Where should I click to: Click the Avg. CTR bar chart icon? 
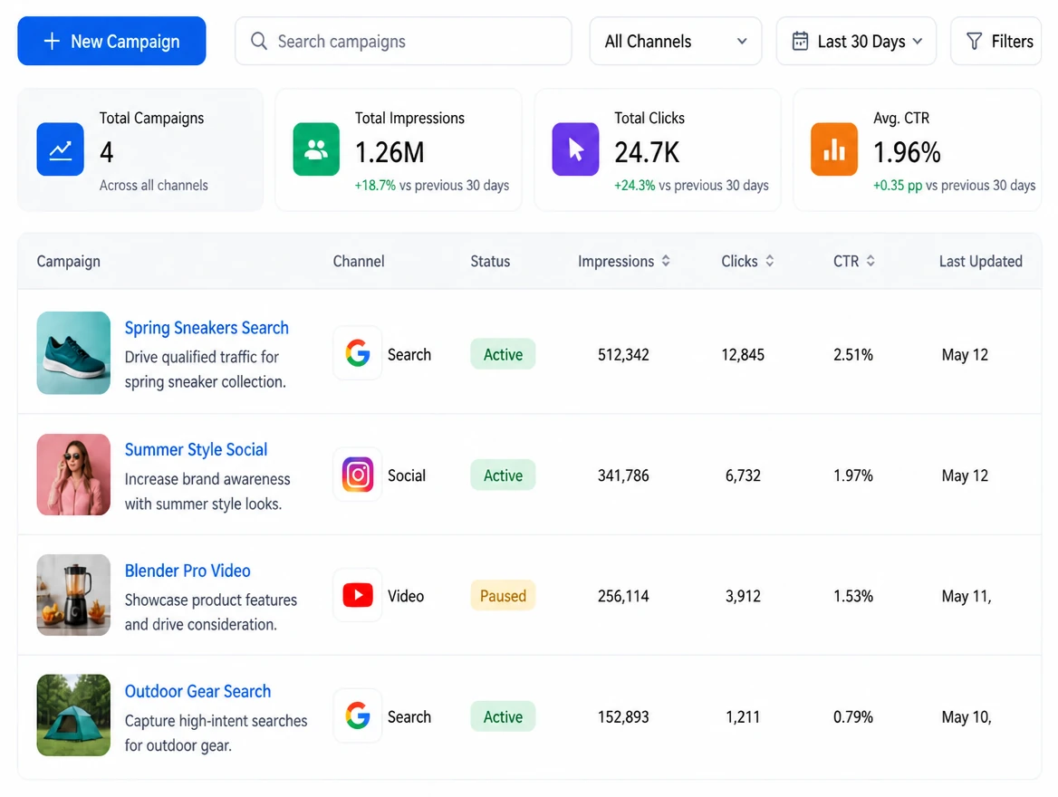[834, 149]
